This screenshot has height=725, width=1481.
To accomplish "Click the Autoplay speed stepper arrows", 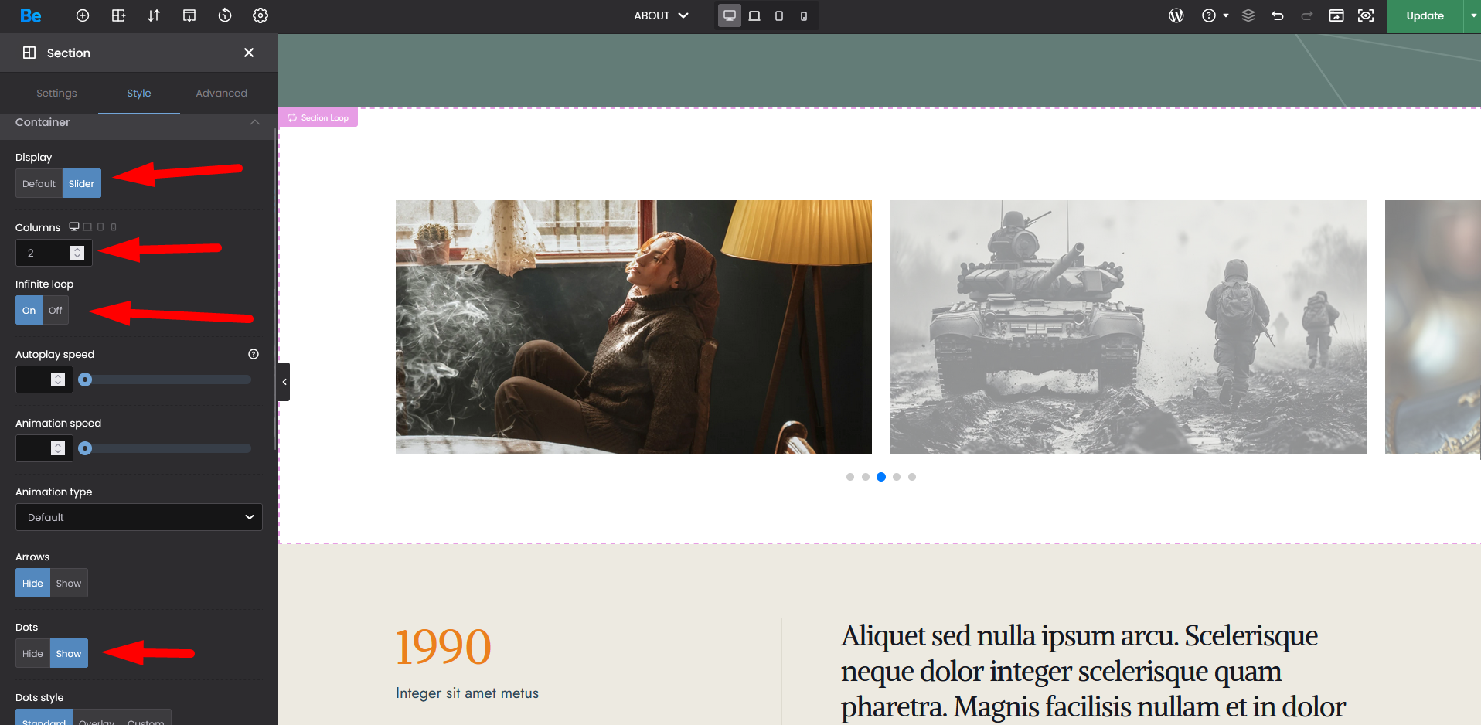I will [x=58, y=380].
